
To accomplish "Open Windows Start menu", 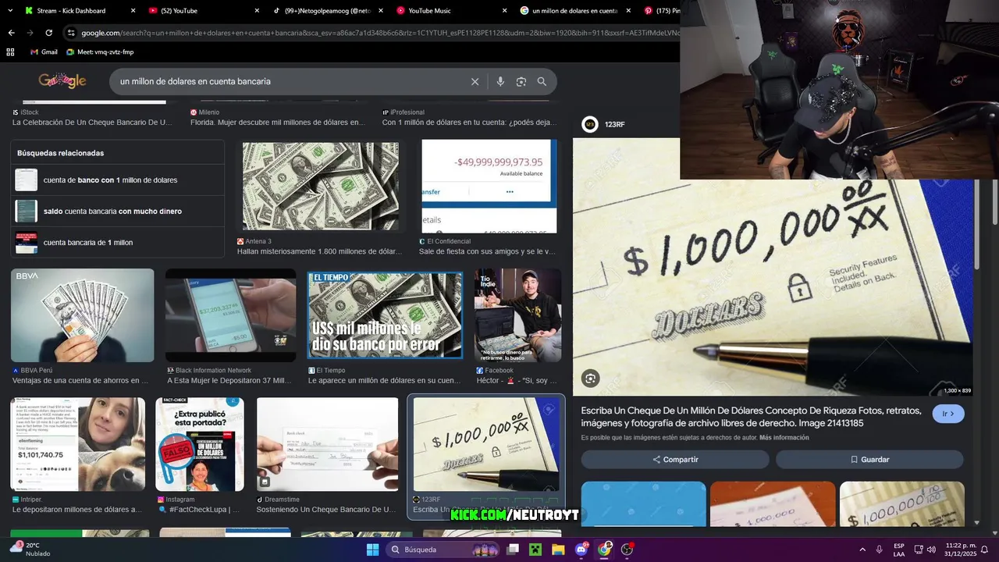I will click(x=372, y=550).
